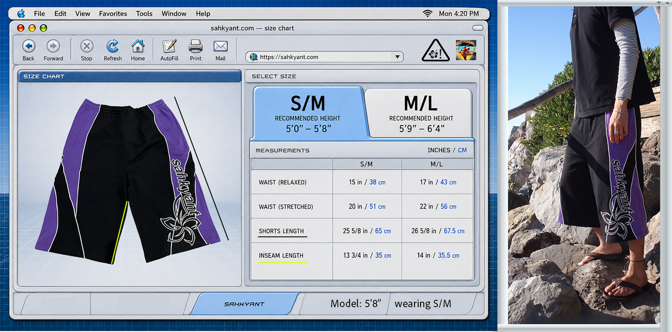Click the SIZE CHART panel header

click(130, 76)
